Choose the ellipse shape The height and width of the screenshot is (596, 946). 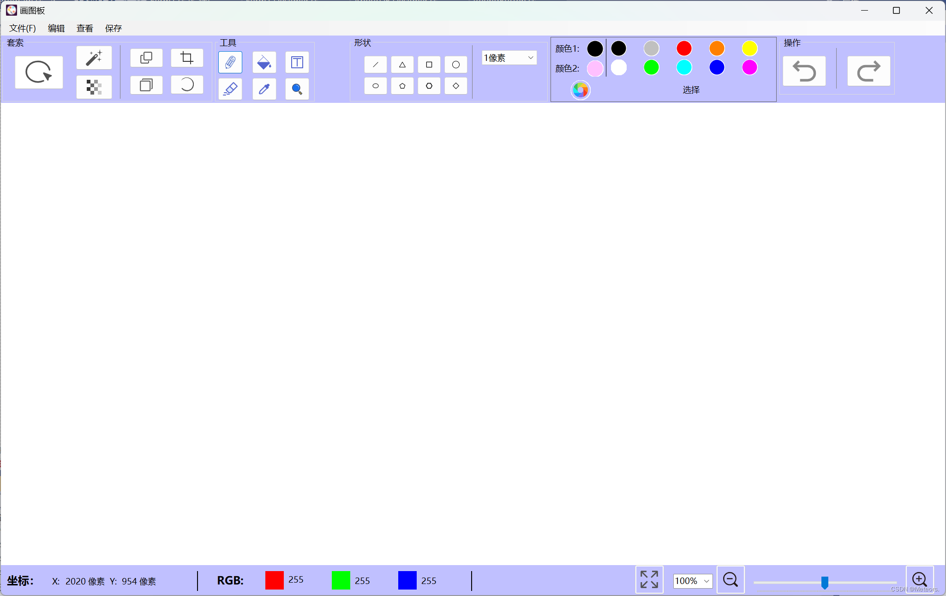376,86
